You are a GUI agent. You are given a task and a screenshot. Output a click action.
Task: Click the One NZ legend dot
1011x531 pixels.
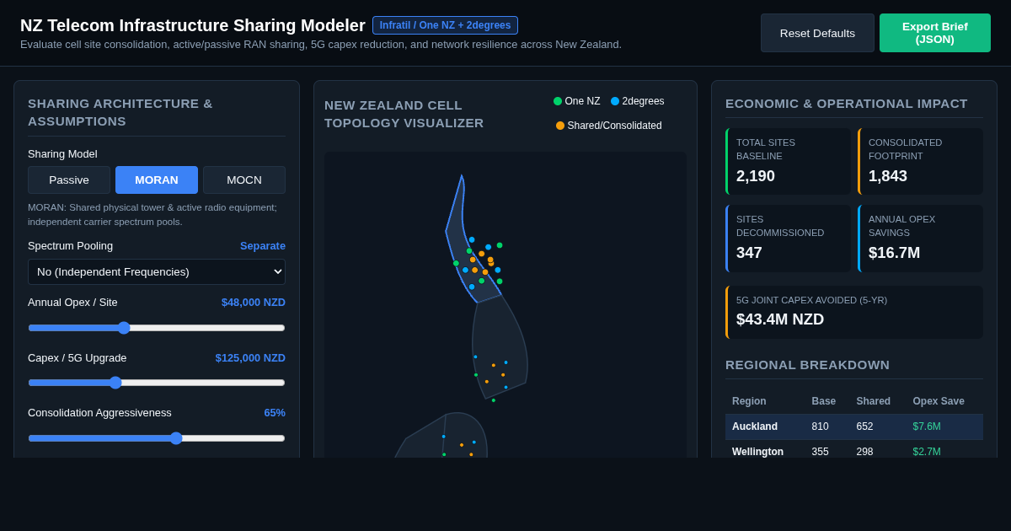click(x=558, y=101)
